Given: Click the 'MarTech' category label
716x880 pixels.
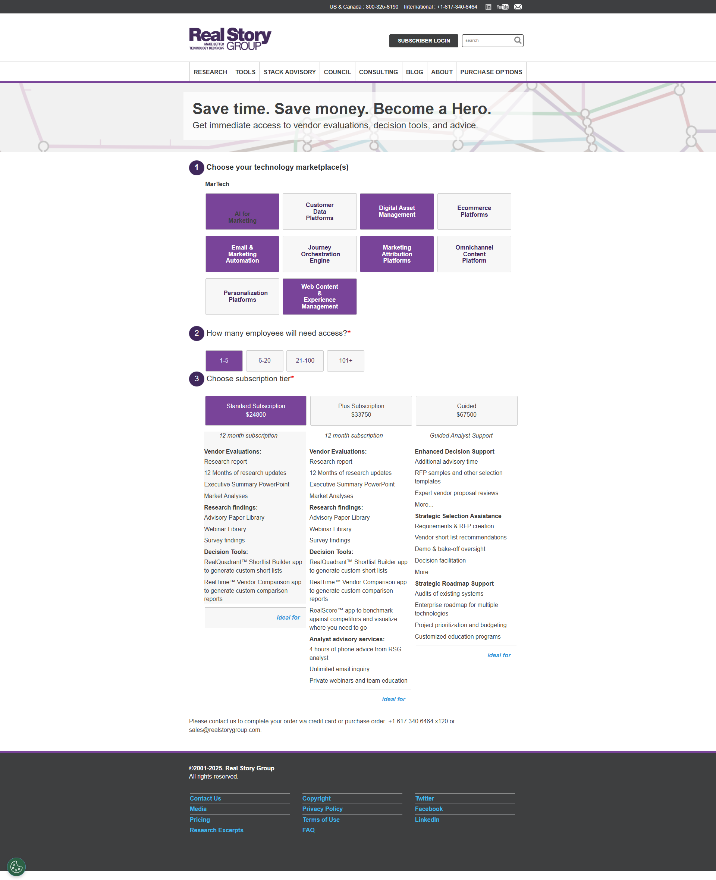Looking at the screenshot, I should 217,184.
